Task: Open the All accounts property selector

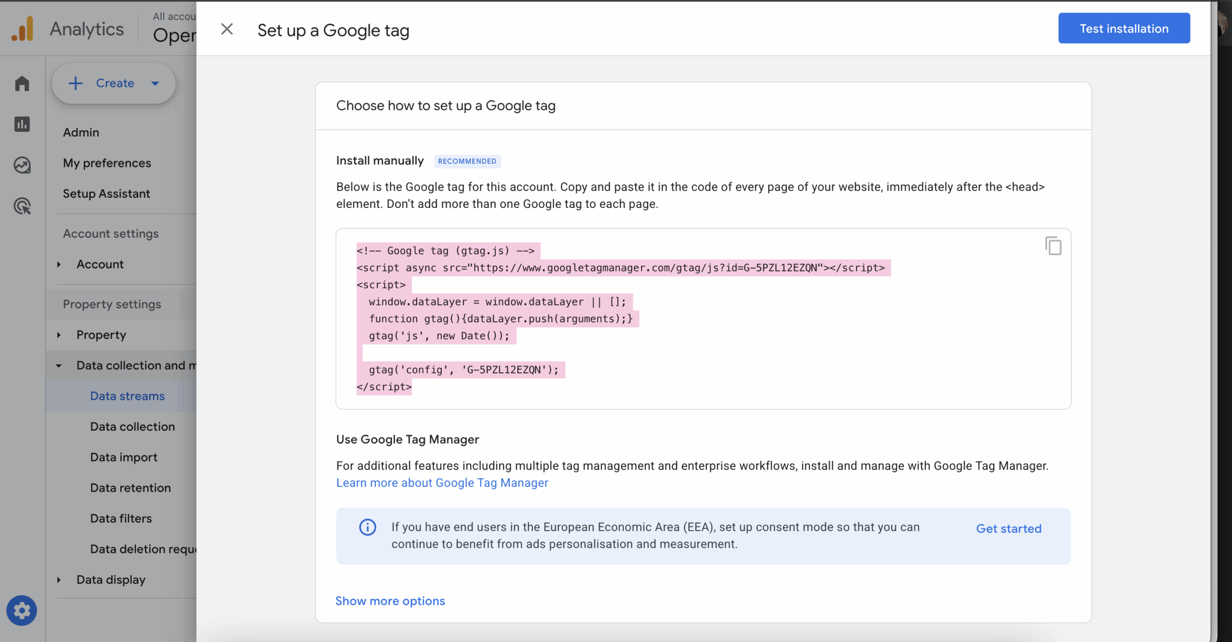Action: tap(174, 29)
